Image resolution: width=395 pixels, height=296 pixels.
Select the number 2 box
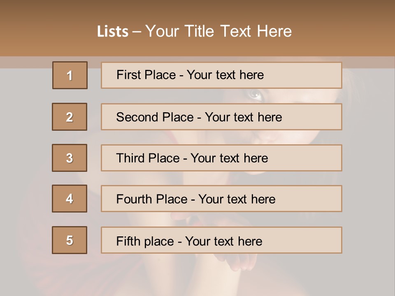[70, 117]
